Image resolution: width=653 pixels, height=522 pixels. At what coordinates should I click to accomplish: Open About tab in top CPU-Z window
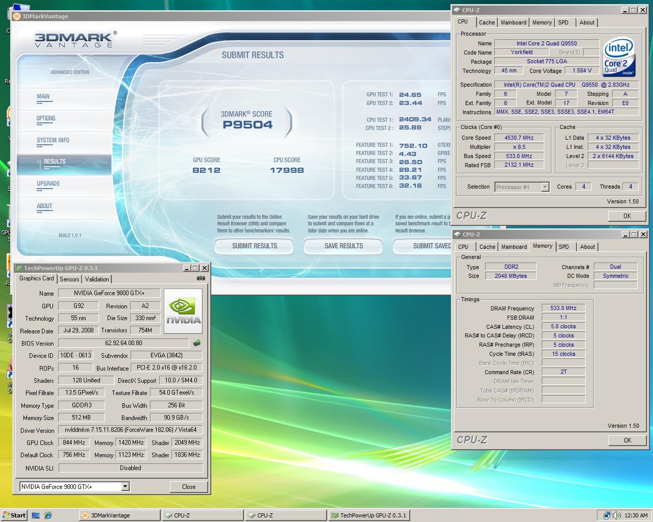pyautogui.click(x=587, y=22)
